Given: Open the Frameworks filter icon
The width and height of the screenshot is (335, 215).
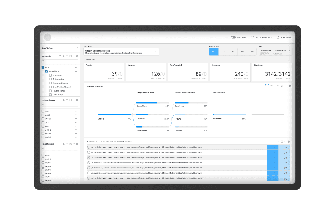Looking at the screenshot, I should [x=67, y=56].
